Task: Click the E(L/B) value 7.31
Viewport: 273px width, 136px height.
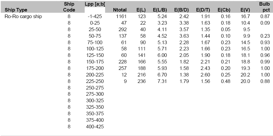Action: [162, 81]
